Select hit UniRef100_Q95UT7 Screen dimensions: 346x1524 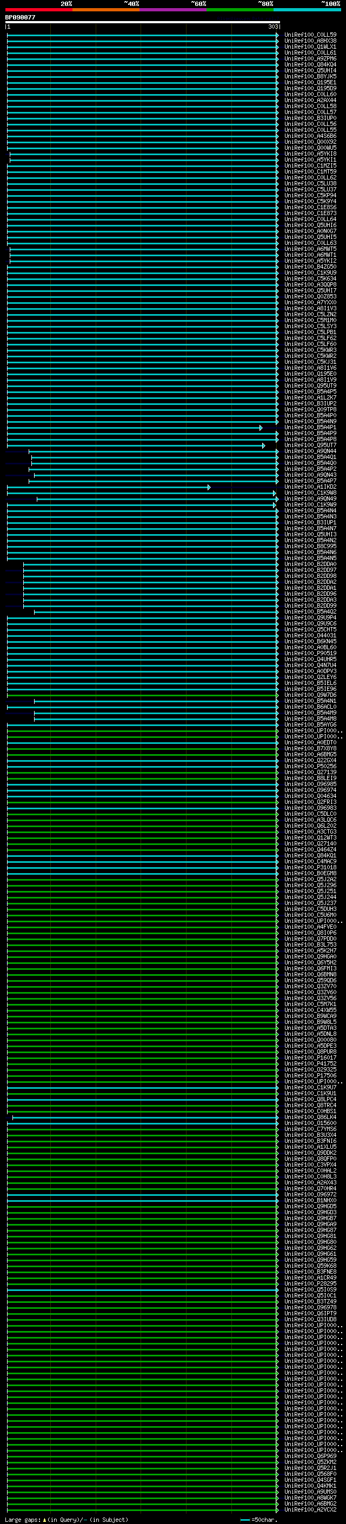tap(310, 445)
